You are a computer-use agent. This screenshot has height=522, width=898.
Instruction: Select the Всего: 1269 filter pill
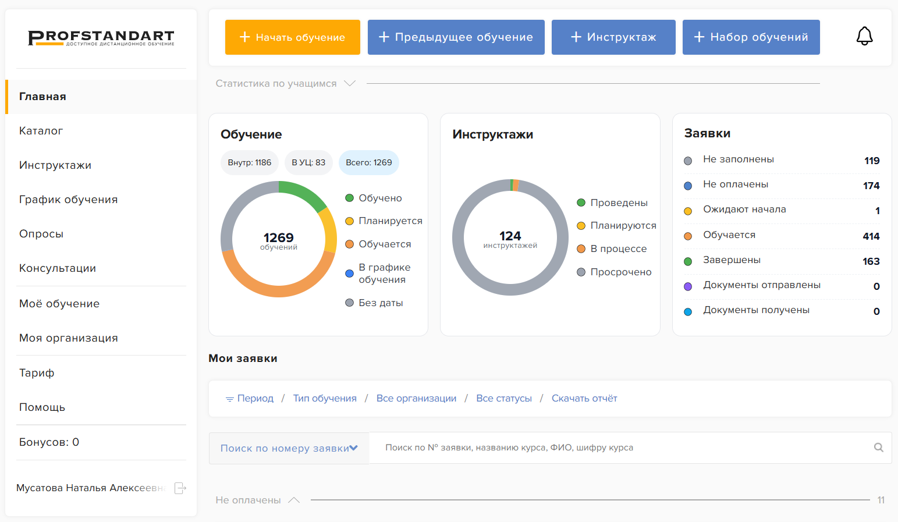369,162
